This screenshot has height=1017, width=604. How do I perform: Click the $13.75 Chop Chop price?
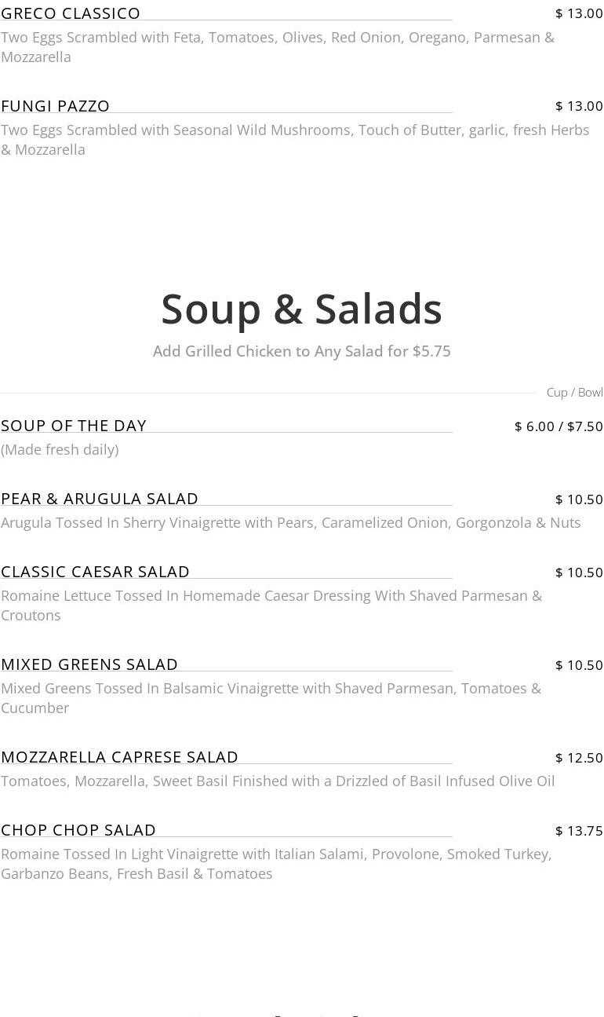(x=579, y=831)
